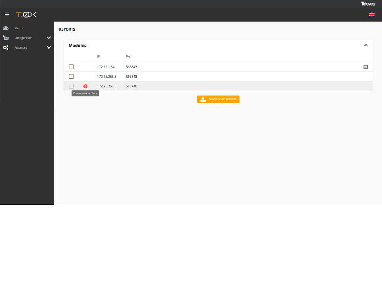Click the Advanced gears icon
This screenshot has height=308, width=382.
tap(6, 47)
